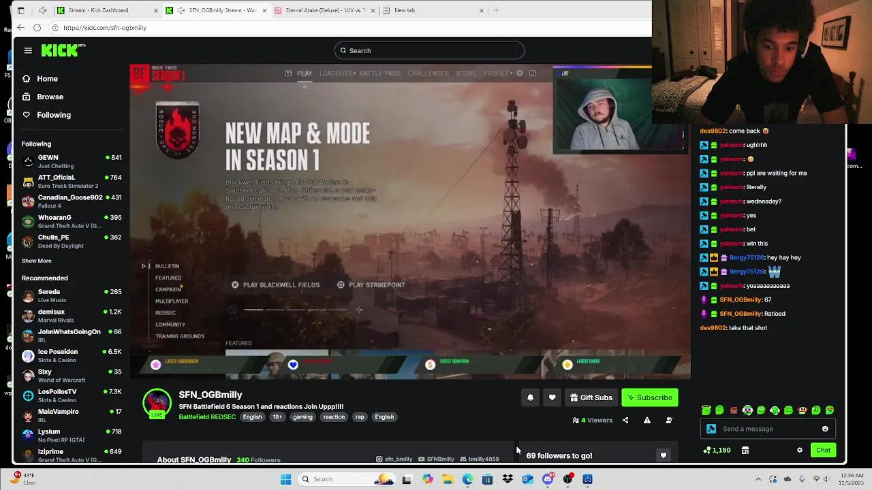Click the 1,150 channel points balance
Image resolution: width=872 pixels, height=490 pixels.
(717, 450)
